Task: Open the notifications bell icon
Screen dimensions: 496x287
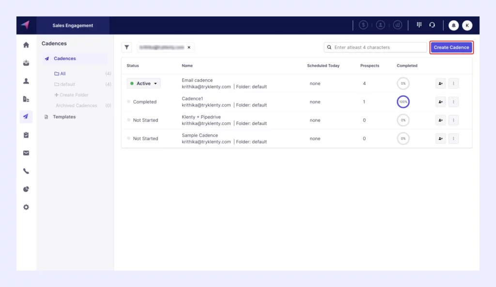Action: tap(454, 25)
